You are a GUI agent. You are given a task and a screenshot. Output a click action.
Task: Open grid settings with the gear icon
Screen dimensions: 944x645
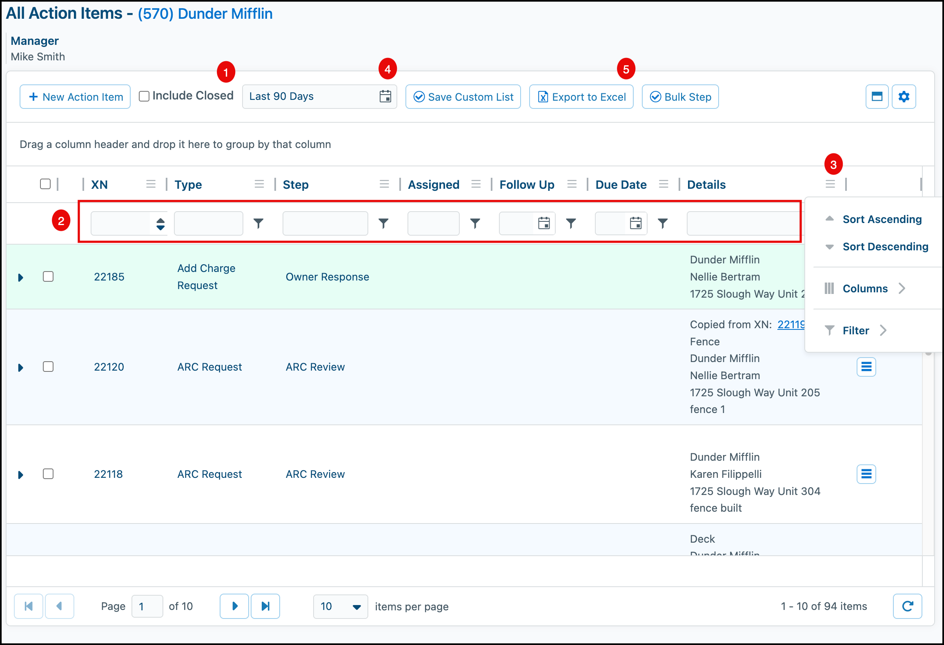[904, 97]
